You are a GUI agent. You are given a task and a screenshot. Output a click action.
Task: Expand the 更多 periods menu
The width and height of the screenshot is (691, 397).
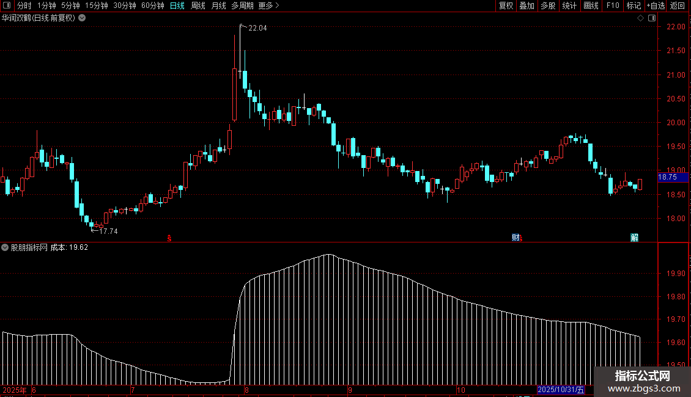coord(269,5)
